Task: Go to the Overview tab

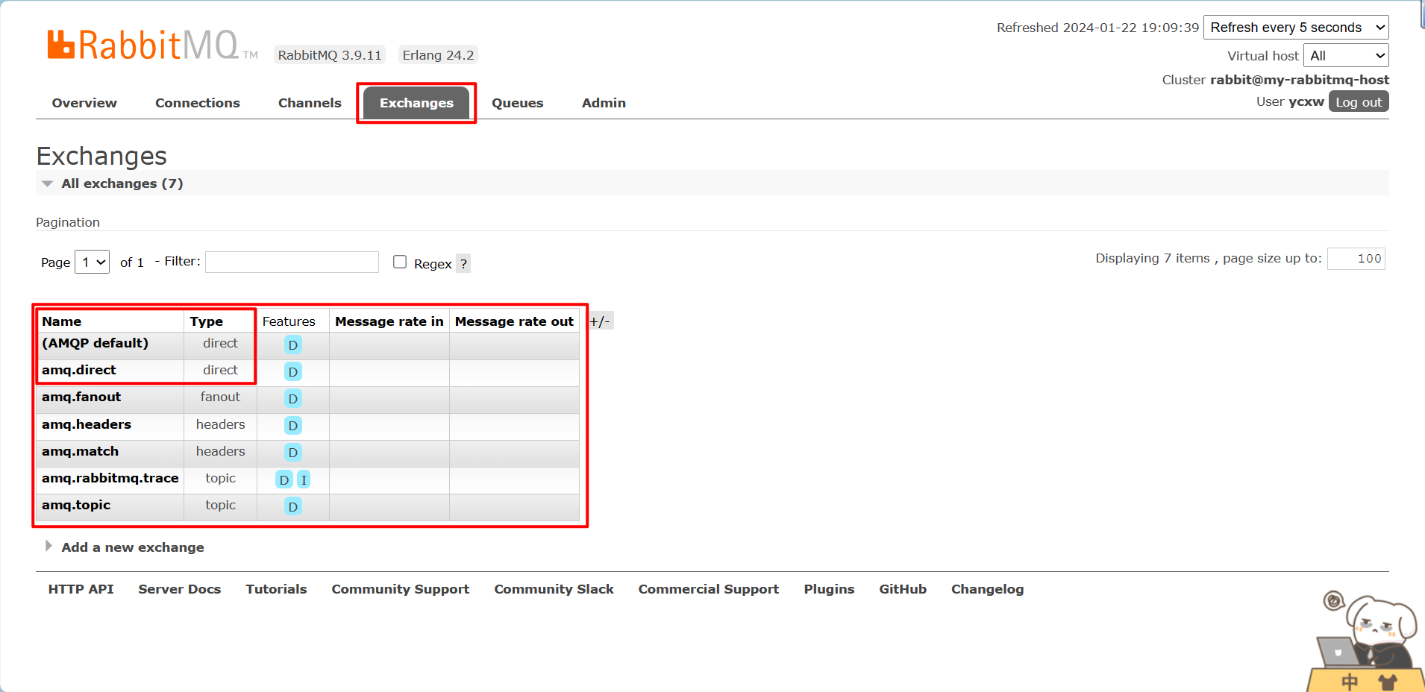Action: [x=84, y=103]
